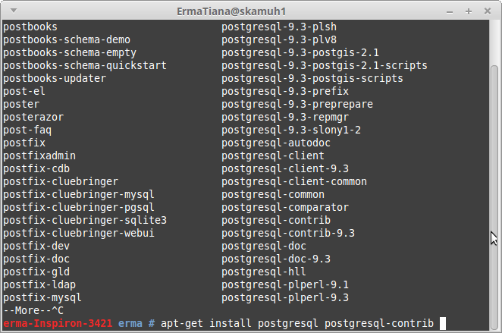This screenshot has width=502, height=333.
Task: Close the terminal window
Action: [486, 11]
